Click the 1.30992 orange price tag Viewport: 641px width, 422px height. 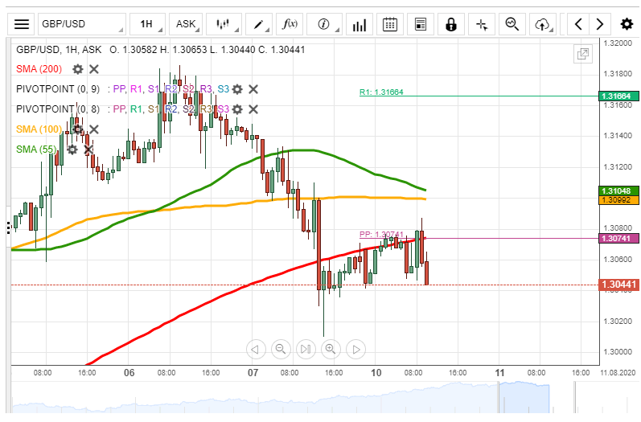(x=618, y=200)
